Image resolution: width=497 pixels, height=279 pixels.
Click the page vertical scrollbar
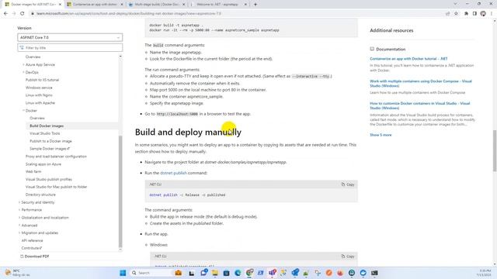pyautogui.click(x=495, y=151)
